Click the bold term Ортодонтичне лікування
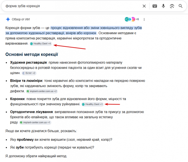The image size is (188, 162). [32, 112]
